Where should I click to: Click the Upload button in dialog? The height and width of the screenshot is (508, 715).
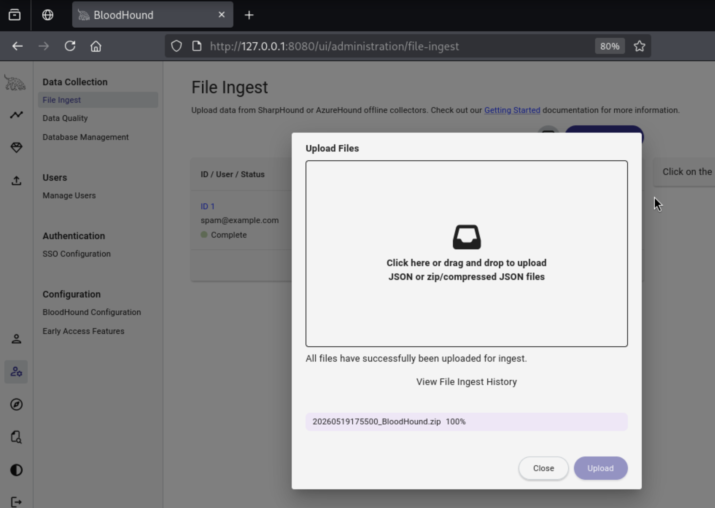pyautogui.click(x=601, y=468)
